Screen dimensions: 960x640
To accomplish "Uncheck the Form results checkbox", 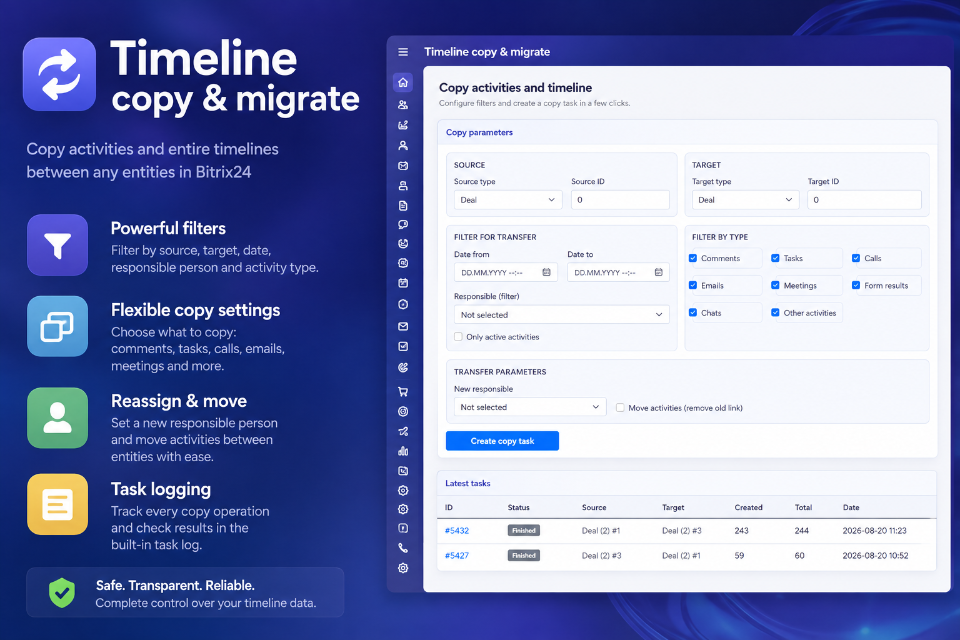I will [856, 286].
